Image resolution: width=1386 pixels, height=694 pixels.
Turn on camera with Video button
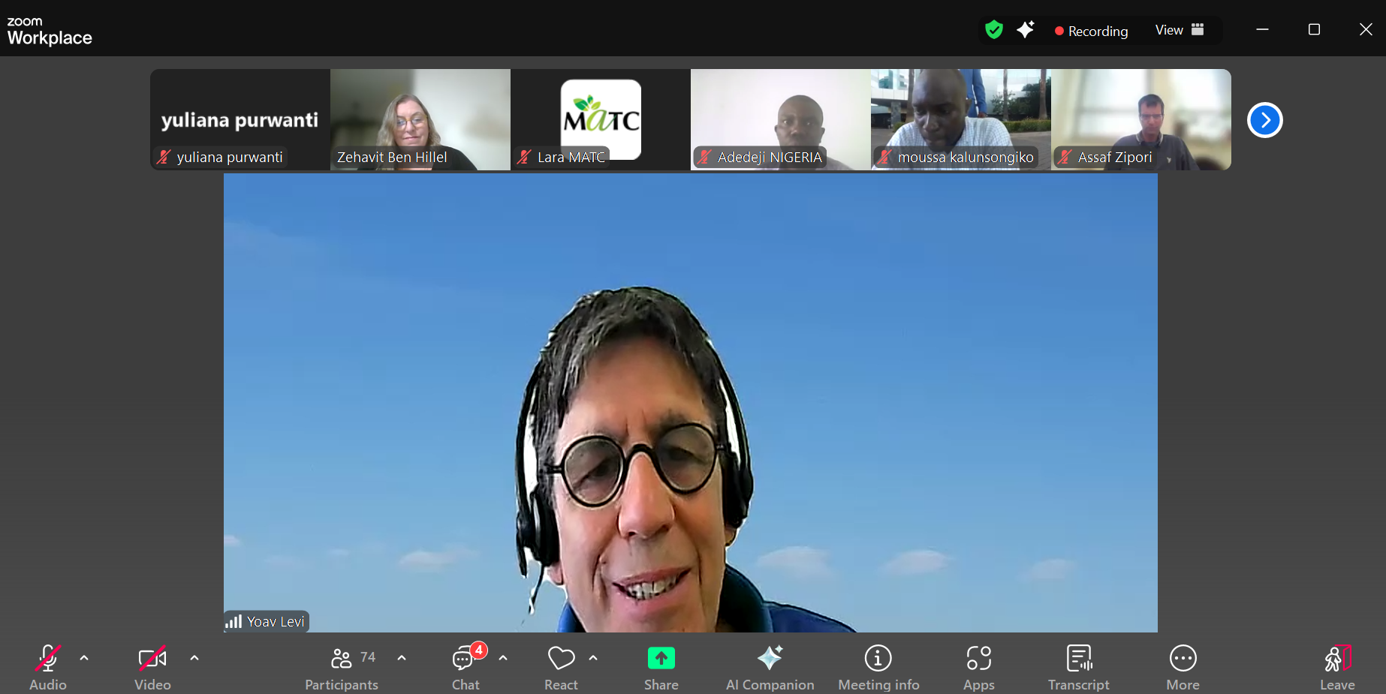pyautogui.click(x=152, y=667)
